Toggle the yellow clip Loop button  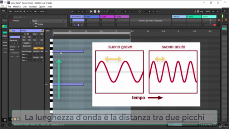point(38,48)
